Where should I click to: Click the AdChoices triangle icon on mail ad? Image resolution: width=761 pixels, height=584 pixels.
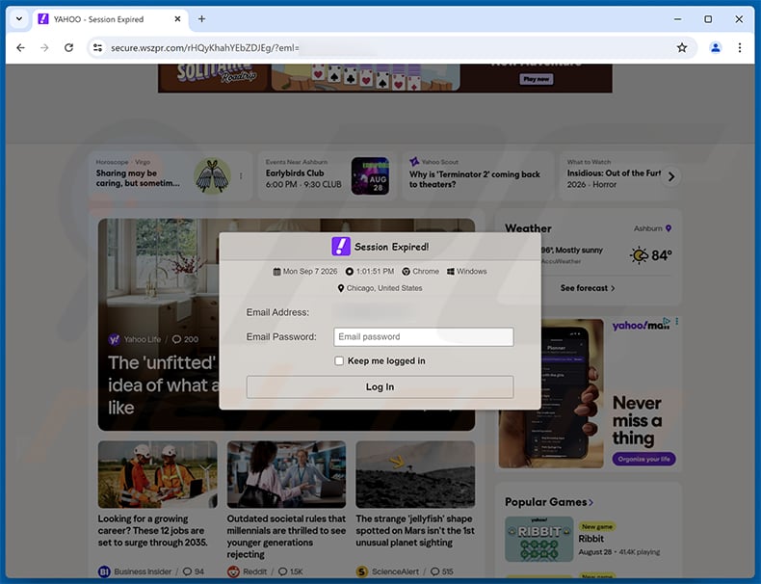pyautogui.click(x=667, y=321)
